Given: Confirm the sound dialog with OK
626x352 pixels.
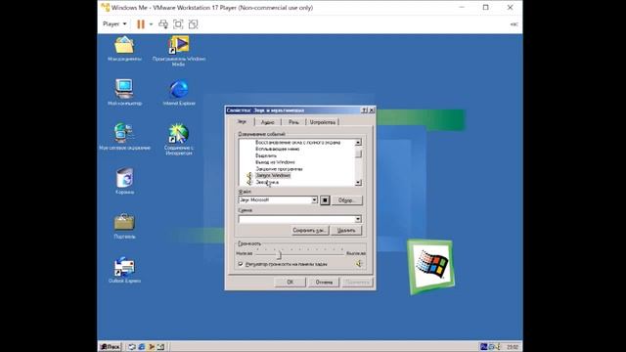Looking at the screenshot, I should 291,283.
